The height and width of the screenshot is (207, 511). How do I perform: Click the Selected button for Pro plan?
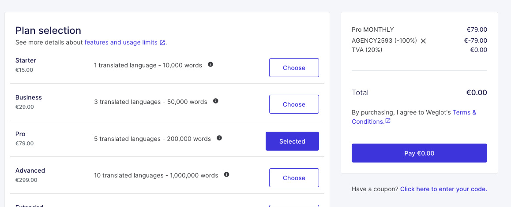tap(292, 141)
